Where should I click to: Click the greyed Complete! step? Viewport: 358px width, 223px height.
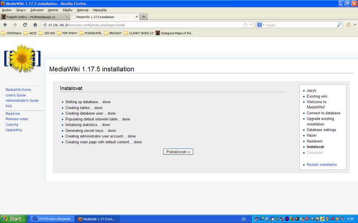315,153
